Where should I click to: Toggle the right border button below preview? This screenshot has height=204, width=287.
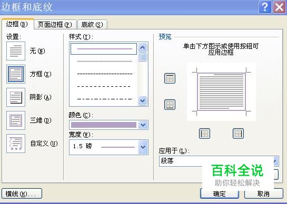238,134
